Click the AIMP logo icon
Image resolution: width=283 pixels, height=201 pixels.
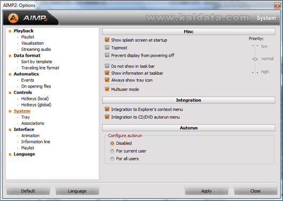point(13,18)
